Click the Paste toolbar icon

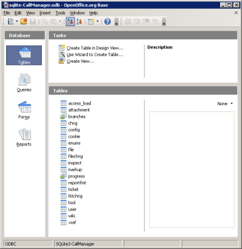(x=54, y=21)
